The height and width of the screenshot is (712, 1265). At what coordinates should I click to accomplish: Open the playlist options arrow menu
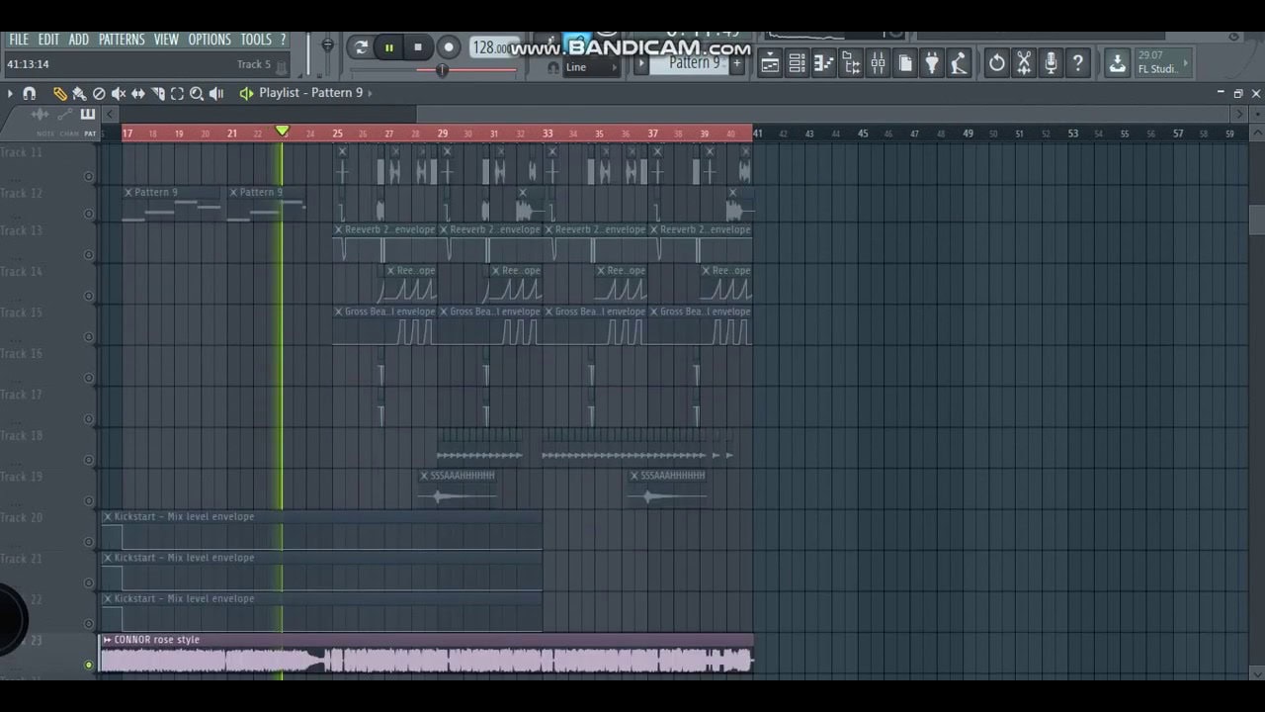coord(10,93)
